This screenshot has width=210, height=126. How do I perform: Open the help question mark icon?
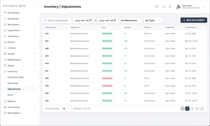164,7
